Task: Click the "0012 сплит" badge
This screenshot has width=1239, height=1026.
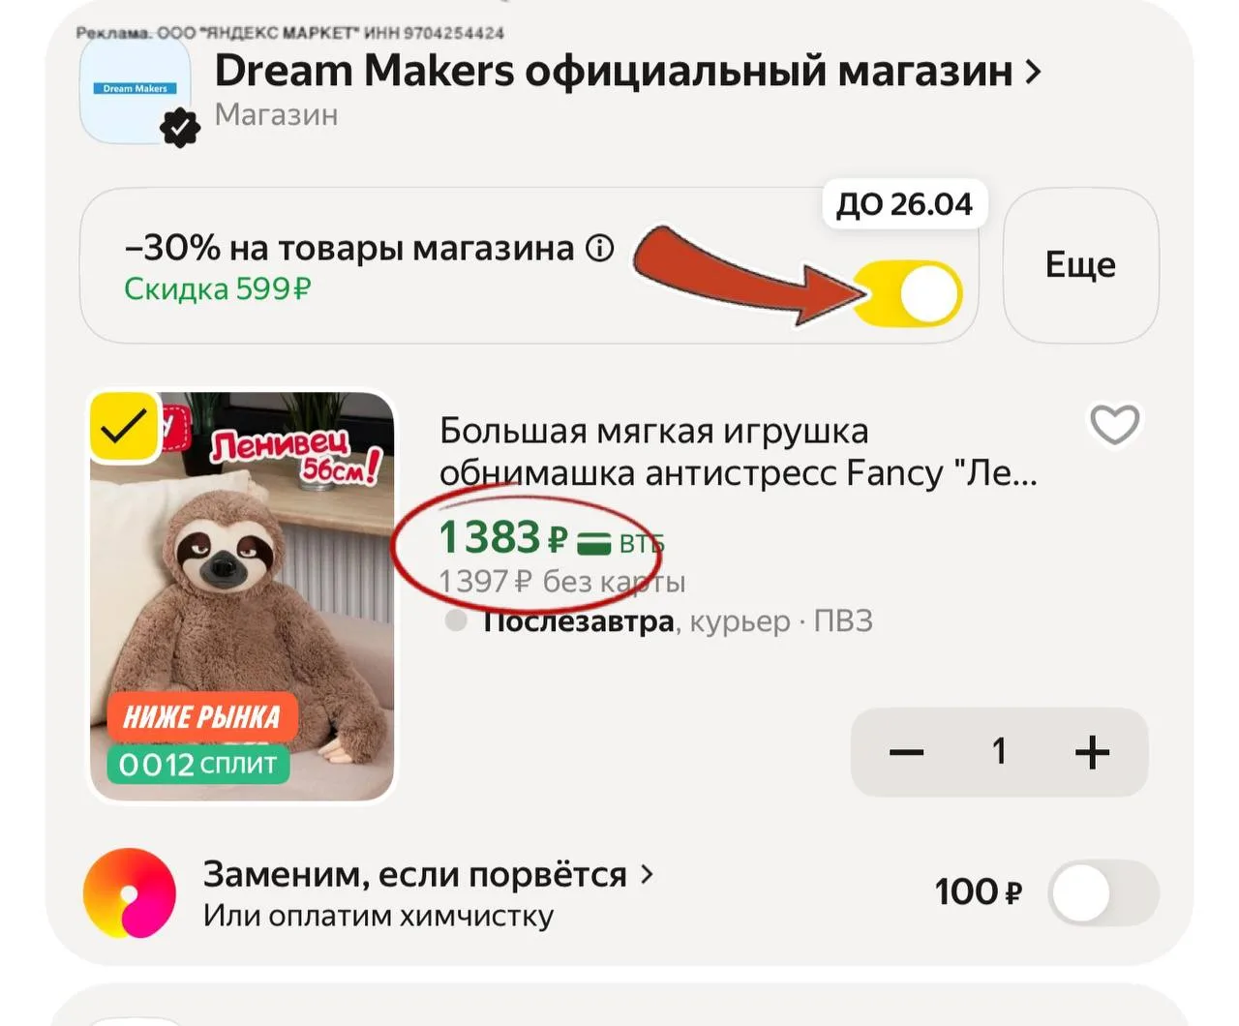Action: point(198,765)
